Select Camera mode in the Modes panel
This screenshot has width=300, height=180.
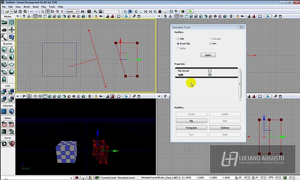[x=4, y=22]
